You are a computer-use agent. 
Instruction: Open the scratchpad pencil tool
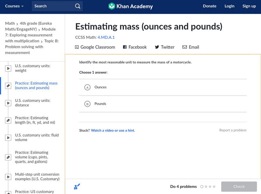(77, 187)
